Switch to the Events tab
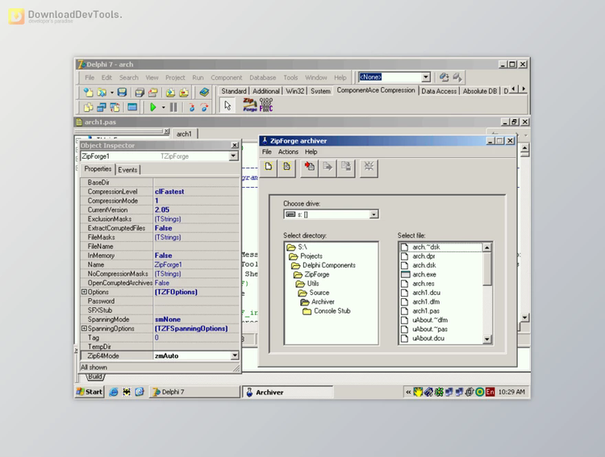This screenshot has height=457, width=605. (127, 170)
